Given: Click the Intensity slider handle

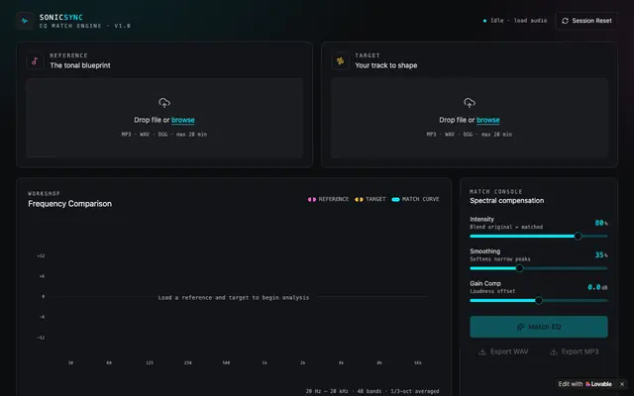Looking at the screenshot, I should point(578,236).
